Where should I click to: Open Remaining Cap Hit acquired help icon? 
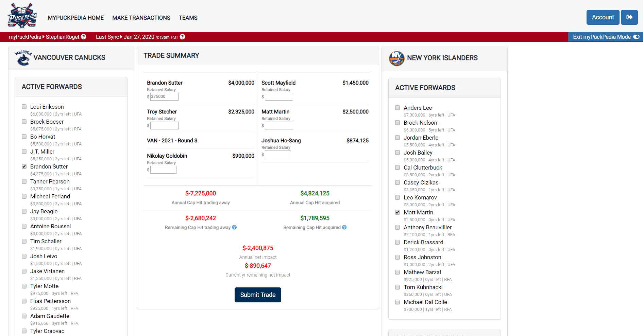(x=344, y=227)
